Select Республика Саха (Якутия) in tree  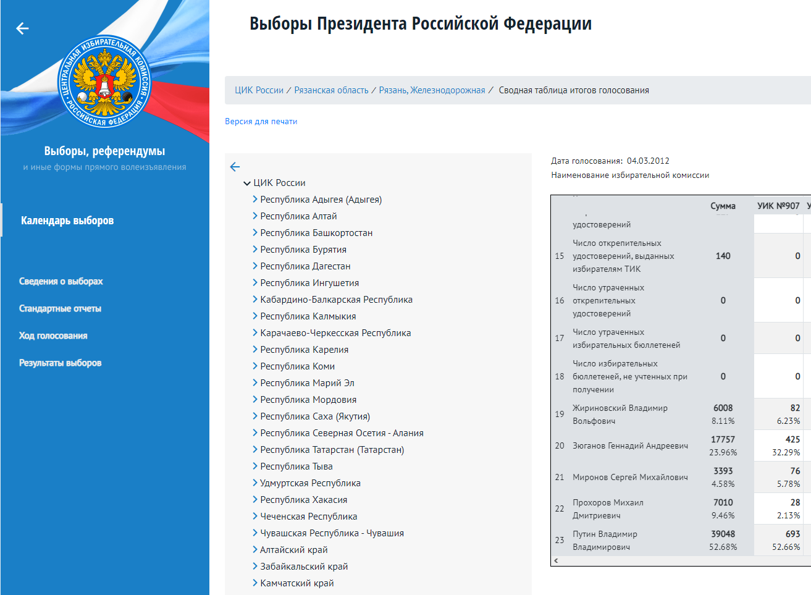(315, 416)
